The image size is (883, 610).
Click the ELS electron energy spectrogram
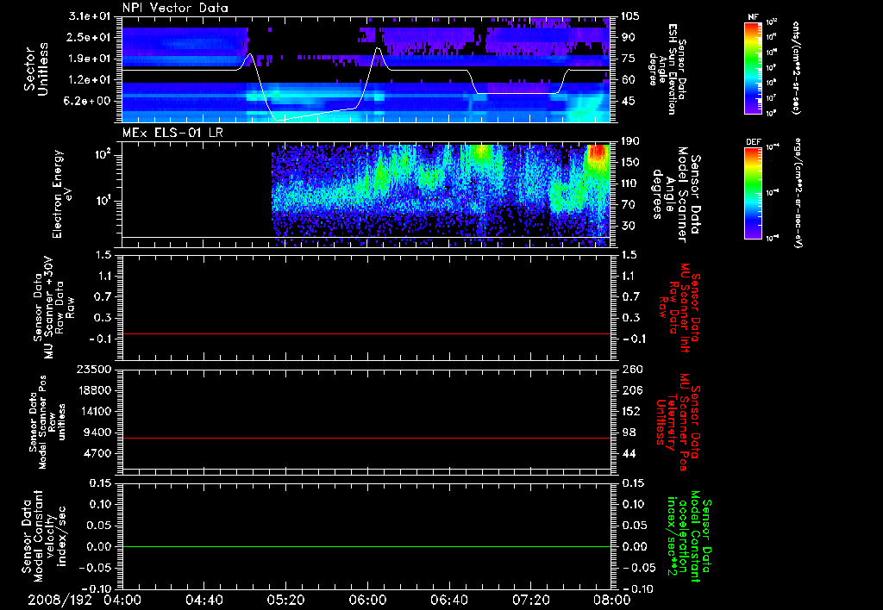(366, 195)
